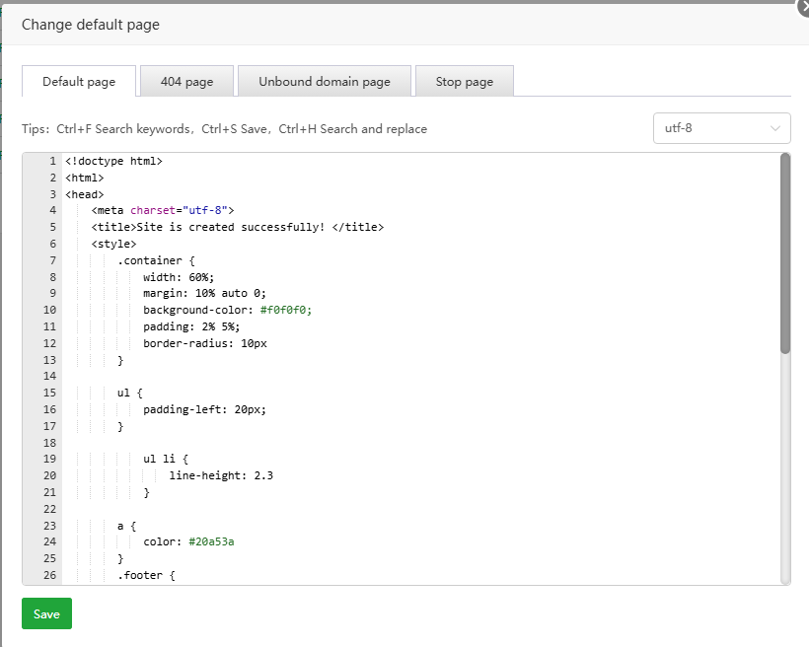
Task: Place cursor on the .footer selector line
Action: coord(145,575)
